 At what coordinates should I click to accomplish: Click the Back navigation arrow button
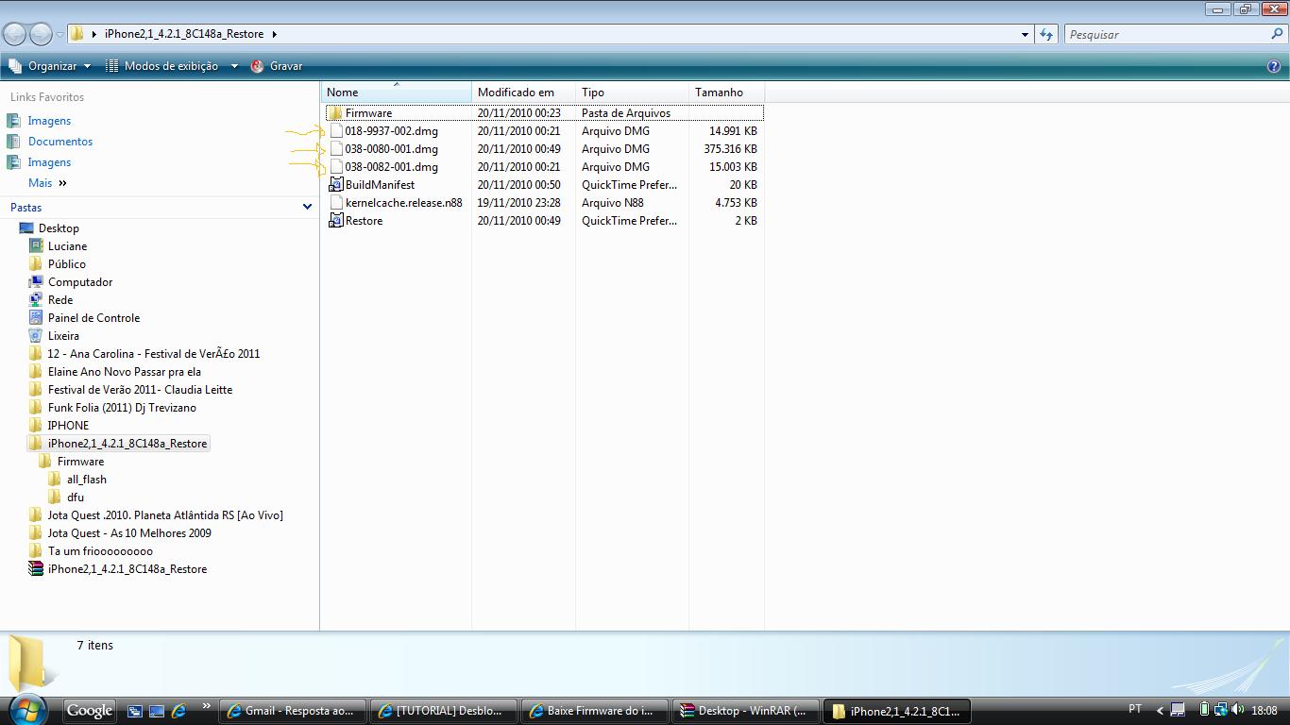(x=14, y=34)
